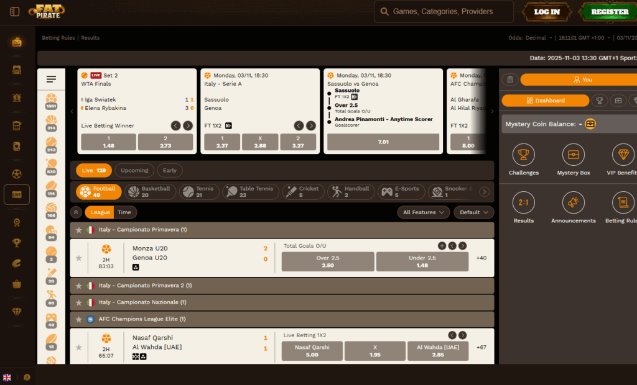637x385 pixels.
Task: Star the AFC Champions League Elite league
Action: (78, 319)
